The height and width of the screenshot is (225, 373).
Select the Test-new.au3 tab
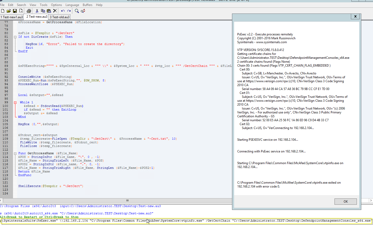click(36, 17)
